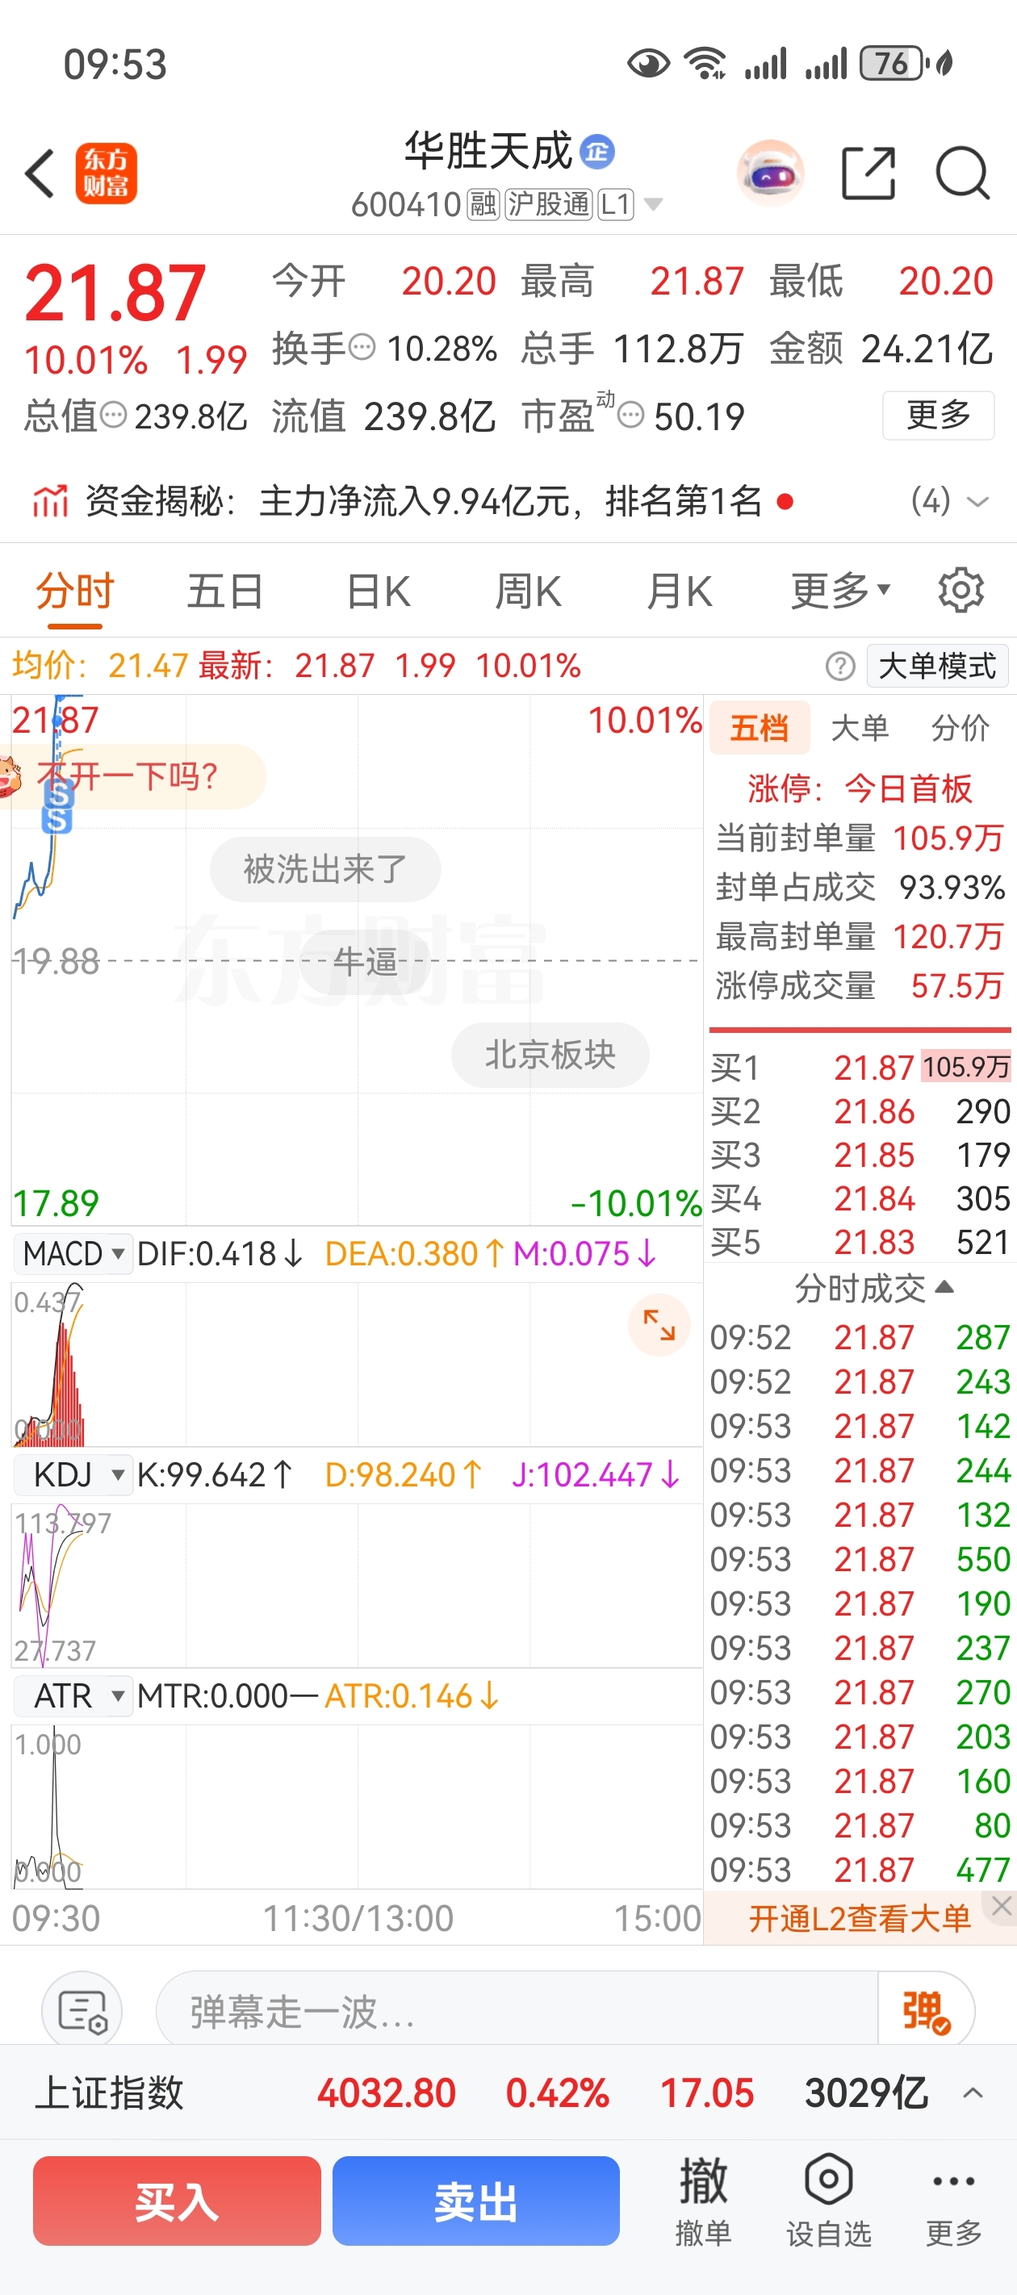
Task: Select the 买5 21.83 order row
Action: click(x=860, y=1242)
